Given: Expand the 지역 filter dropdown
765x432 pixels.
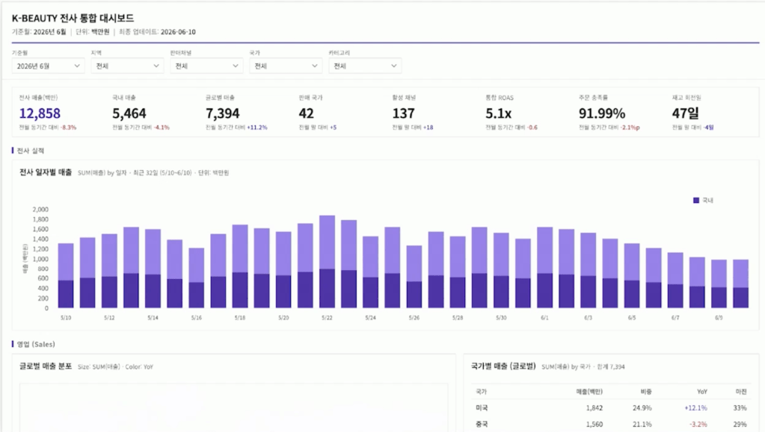Looking at the screenshot, I should pyautogui.click(x=127, y=66).
